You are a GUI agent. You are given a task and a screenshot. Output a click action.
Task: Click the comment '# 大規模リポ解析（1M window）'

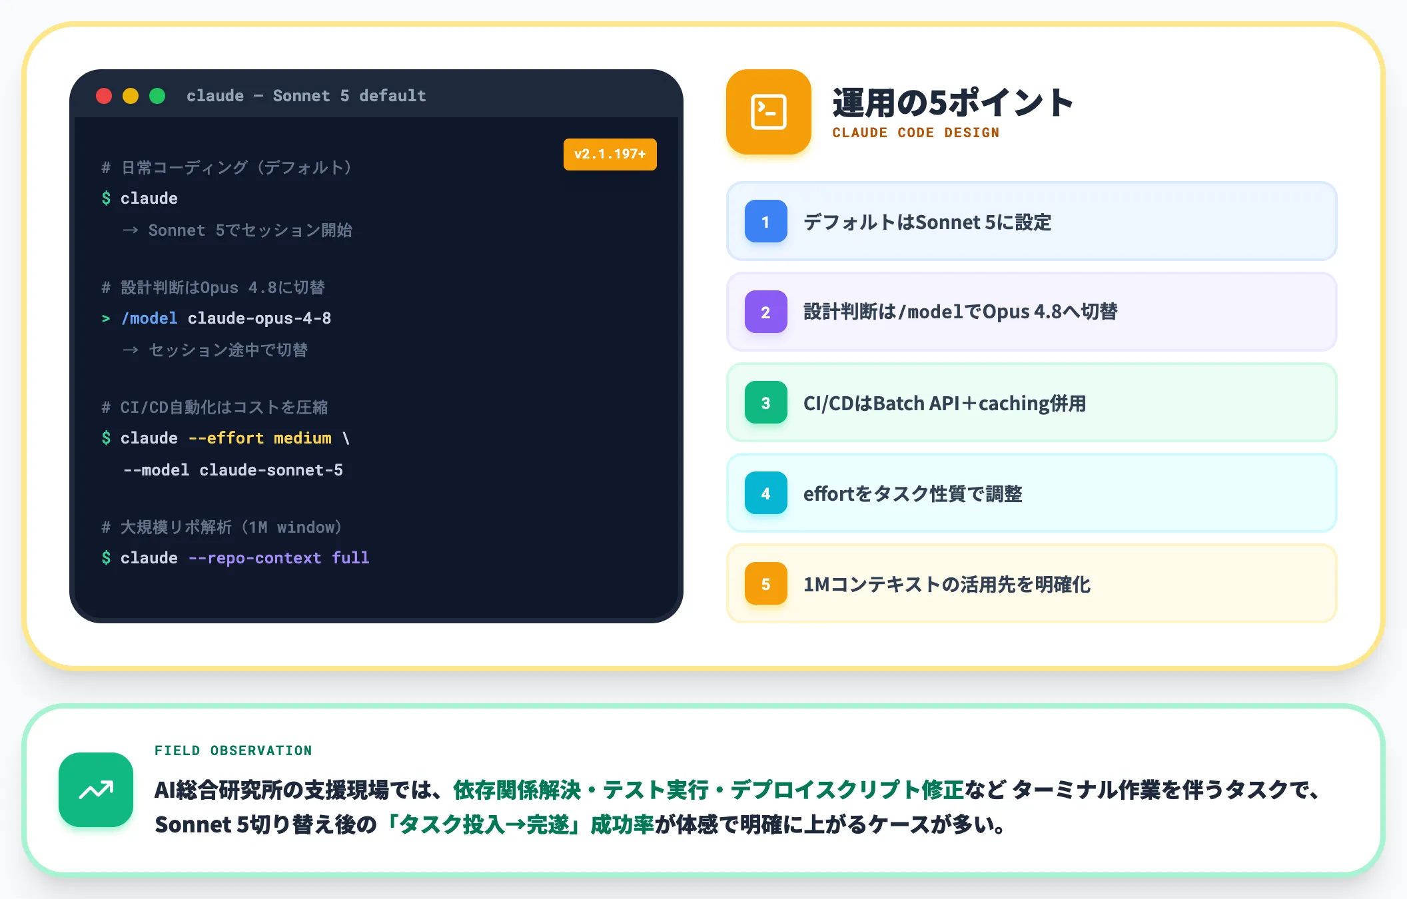pos(222,527)
